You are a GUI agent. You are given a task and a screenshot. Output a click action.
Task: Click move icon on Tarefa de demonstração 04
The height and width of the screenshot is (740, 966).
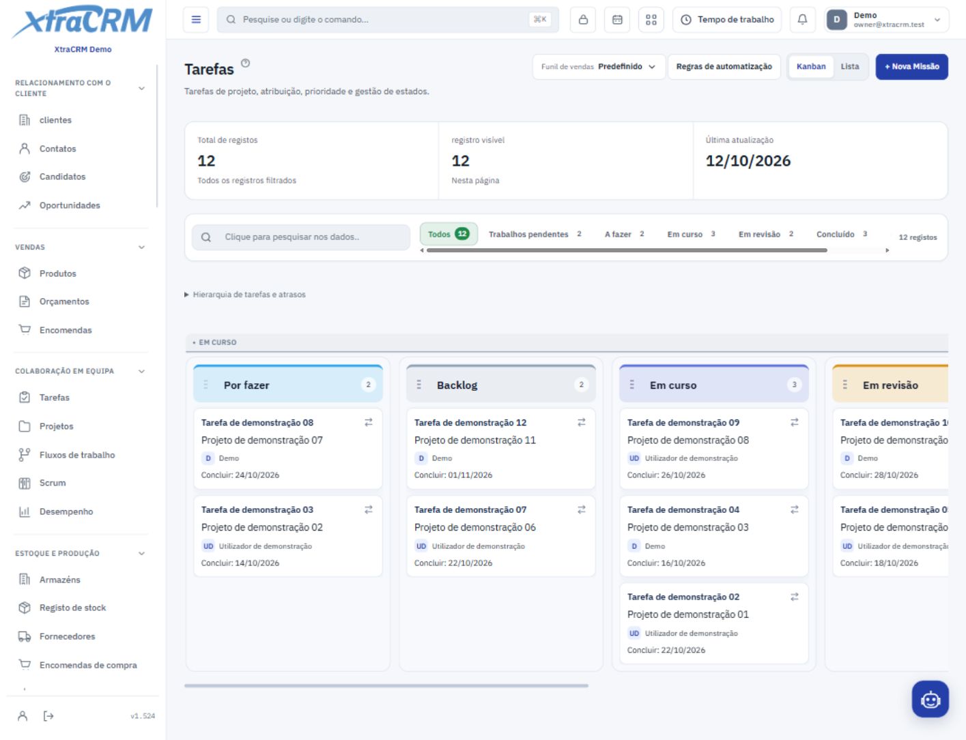pos(795,509)
